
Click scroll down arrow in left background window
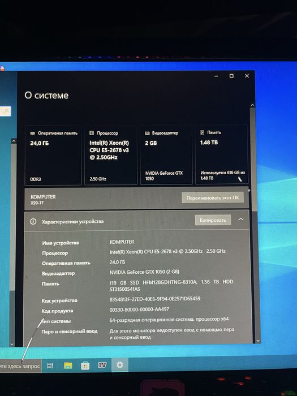[x=12, y=344]
